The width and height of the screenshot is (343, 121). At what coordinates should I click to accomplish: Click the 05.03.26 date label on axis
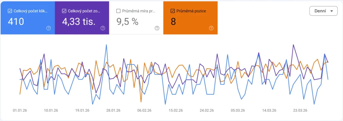pos(238,110)
